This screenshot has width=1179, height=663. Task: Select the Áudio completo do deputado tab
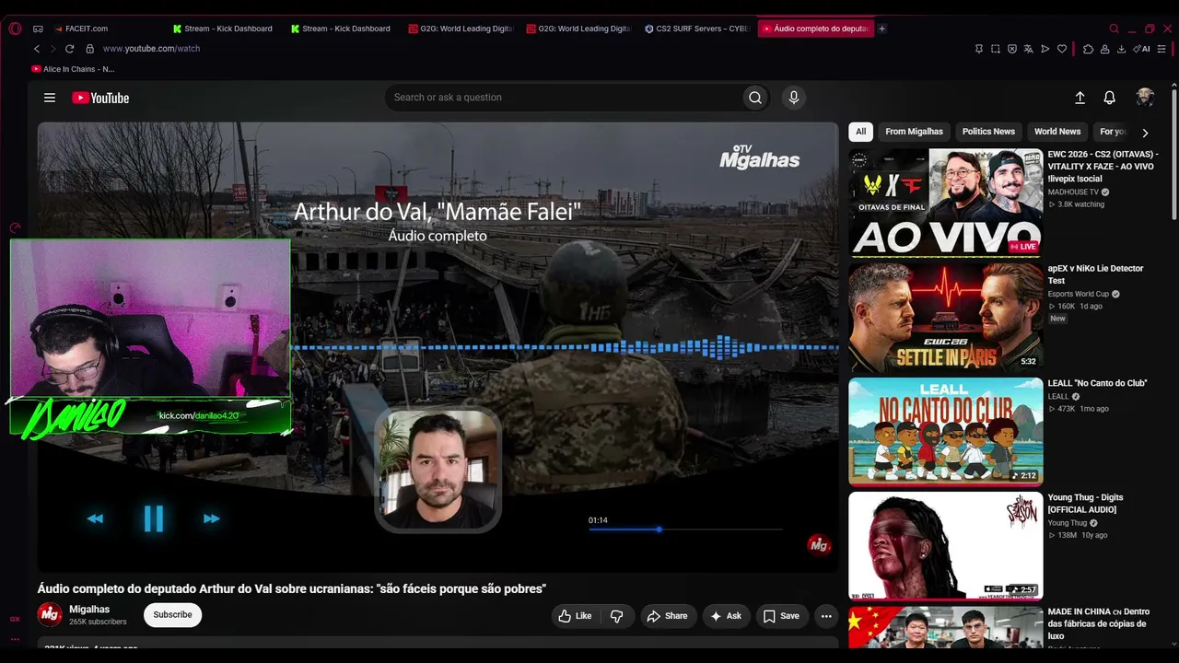point(814,29)
